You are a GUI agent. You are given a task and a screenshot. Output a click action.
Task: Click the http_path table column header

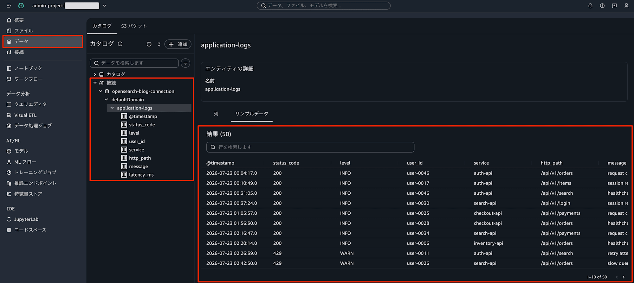pyautogui.click(x=551, y=163)
